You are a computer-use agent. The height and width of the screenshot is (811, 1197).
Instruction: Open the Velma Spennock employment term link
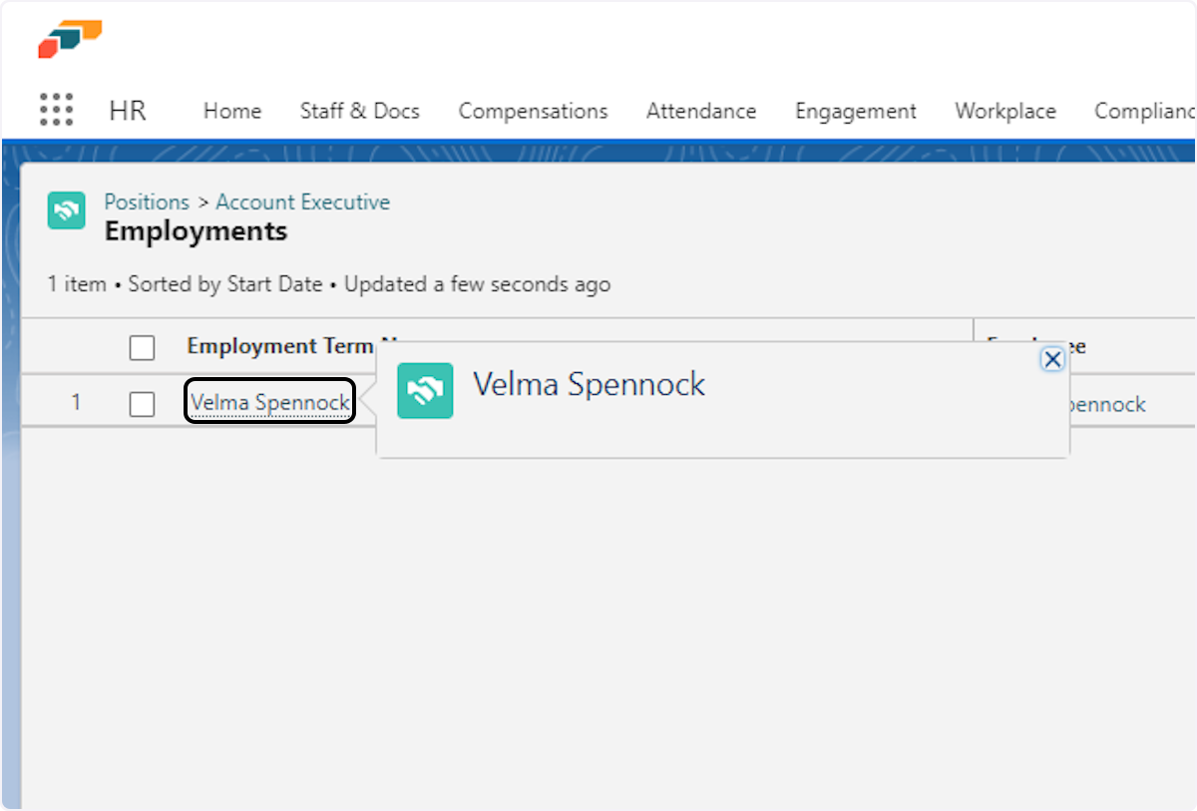(x=269, y=403)
